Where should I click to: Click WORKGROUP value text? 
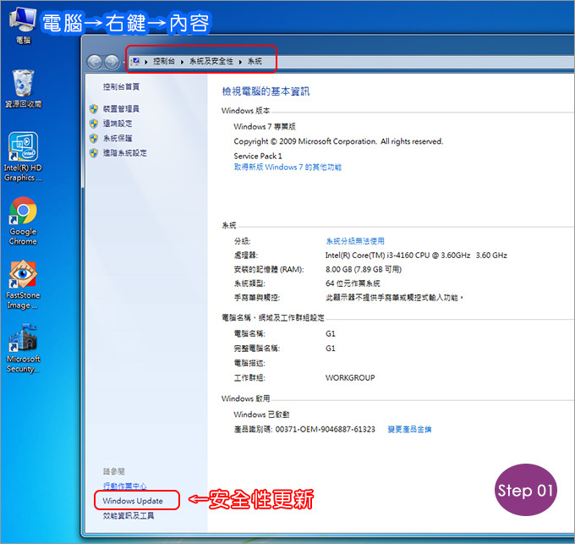tap(350, 378)
